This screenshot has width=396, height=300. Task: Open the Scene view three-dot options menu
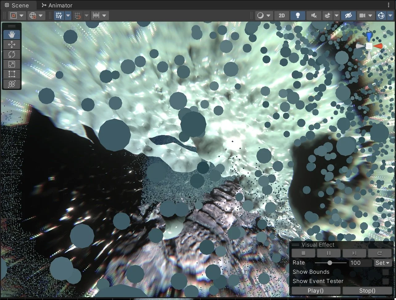pyautogui.click(x=389, y=5)
